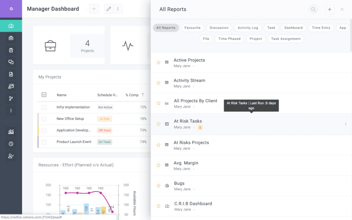Viewport: 352px width, 220px height.
Task: Favourite the Bugs report star
Action: click(x=158, y=186)
